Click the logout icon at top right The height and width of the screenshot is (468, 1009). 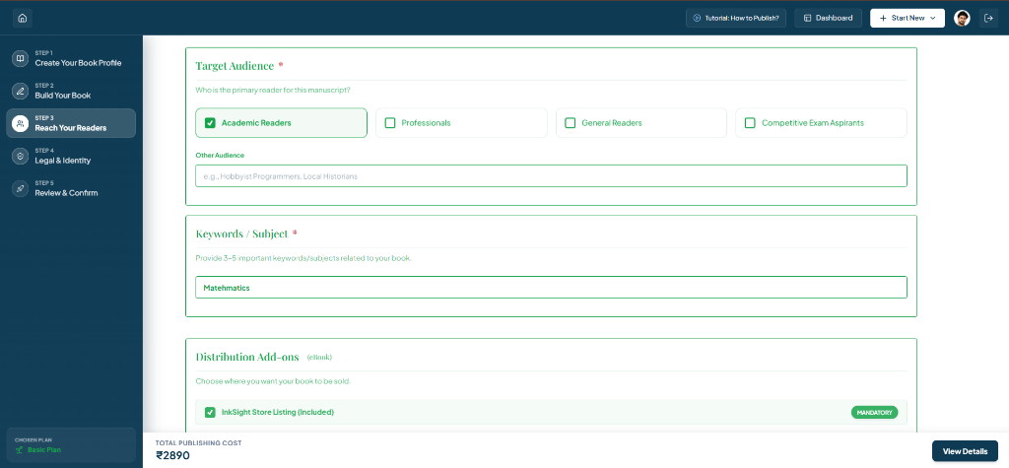(x=989, y=18)
